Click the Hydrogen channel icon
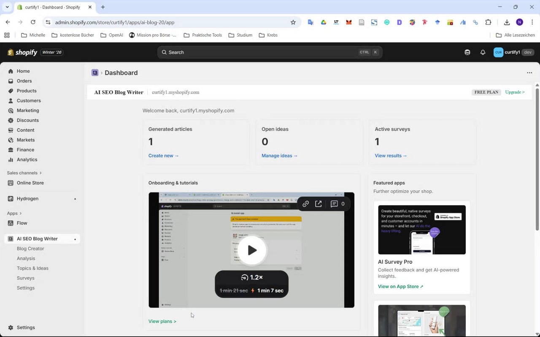This screenshot has width=540, height=337. (x=11, y=199)
